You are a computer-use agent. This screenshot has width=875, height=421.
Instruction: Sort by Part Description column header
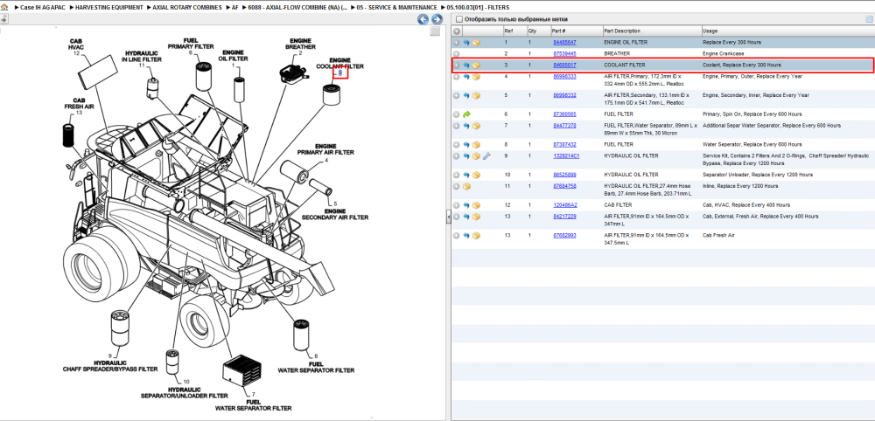(652, 31)
